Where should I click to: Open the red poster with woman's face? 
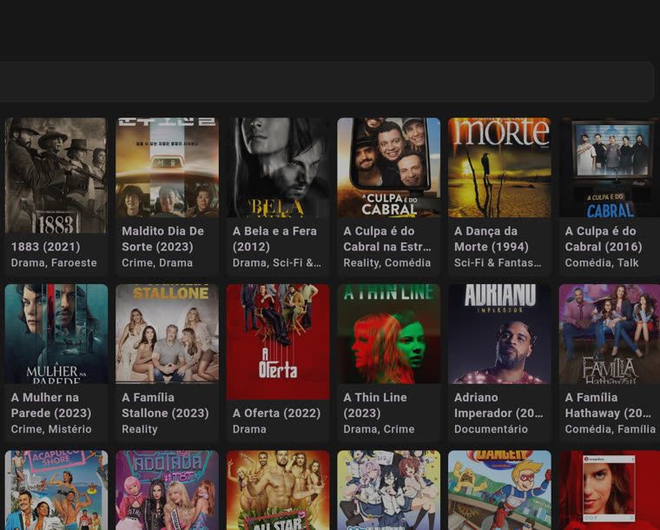pyautogui.click(x=610, y=490)
